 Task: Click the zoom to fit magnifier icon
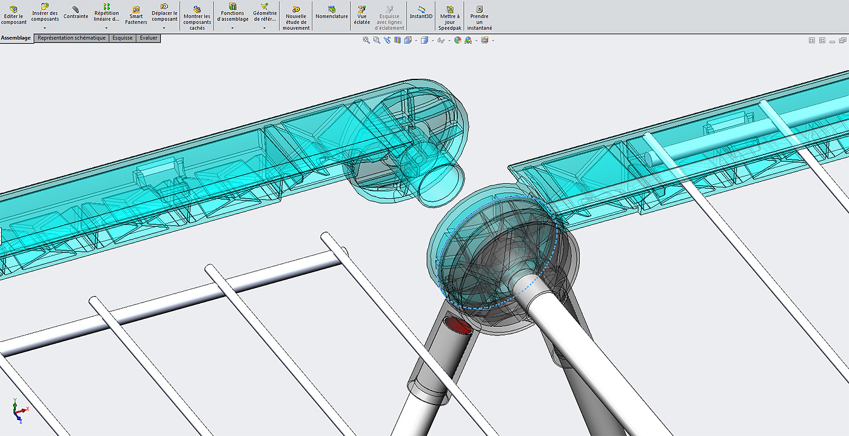[366, 40]
